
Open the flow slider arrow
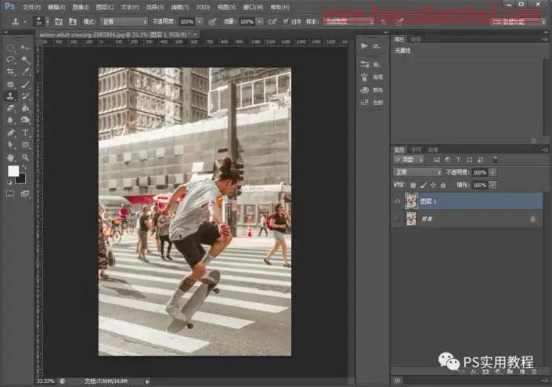[260, 22]
